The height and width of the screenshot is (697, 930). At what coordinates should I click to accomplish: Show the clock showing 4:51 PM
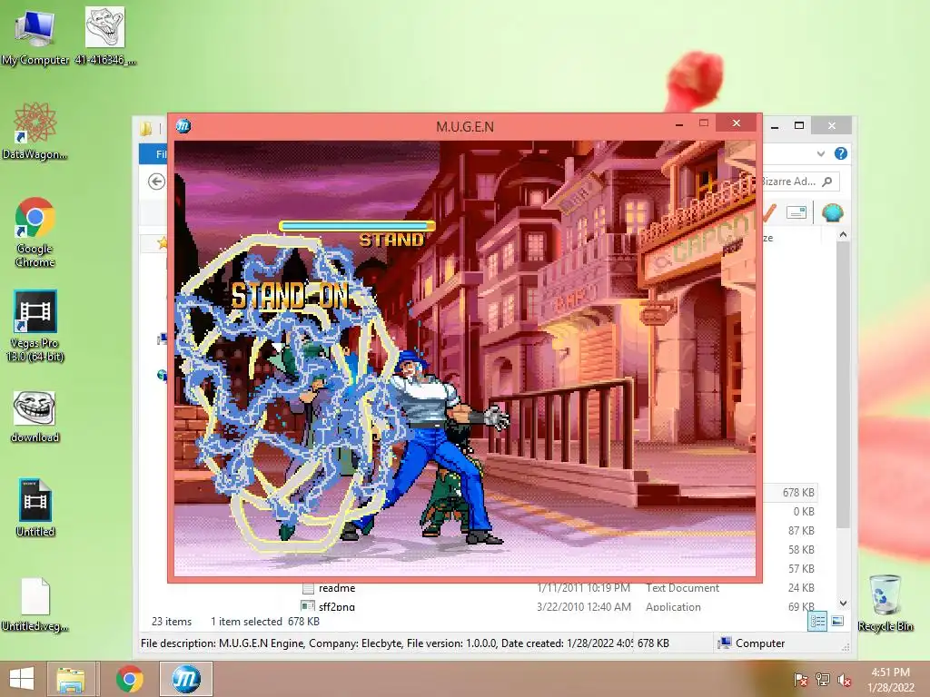[x=890, y=680]
